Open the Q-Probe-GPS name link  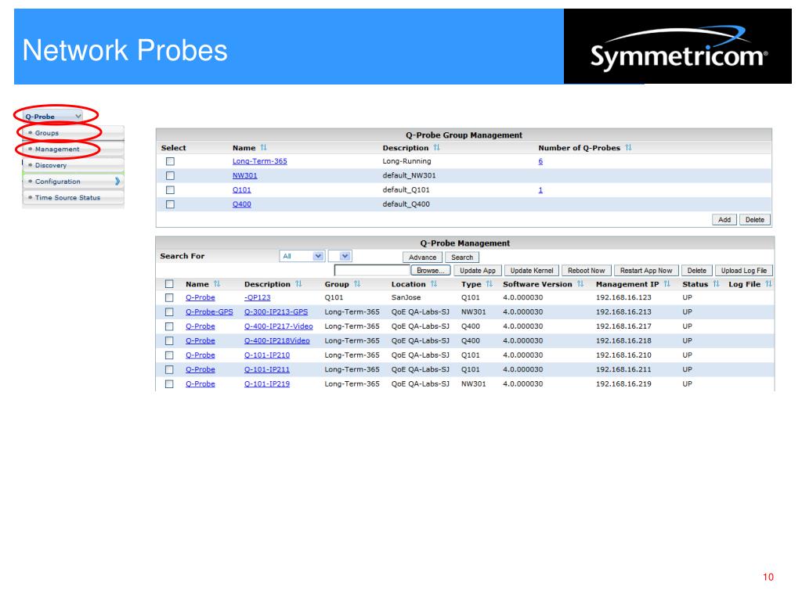[209, 311]
